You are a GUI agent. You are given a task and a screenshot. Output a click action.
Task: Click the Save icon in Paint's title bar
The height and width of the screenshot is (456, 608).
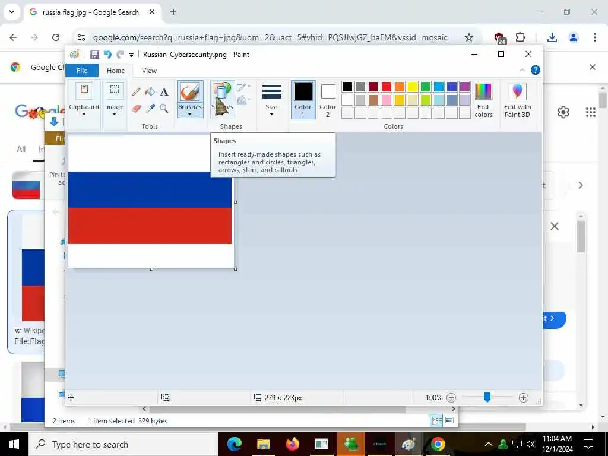[x=94, y=55]
